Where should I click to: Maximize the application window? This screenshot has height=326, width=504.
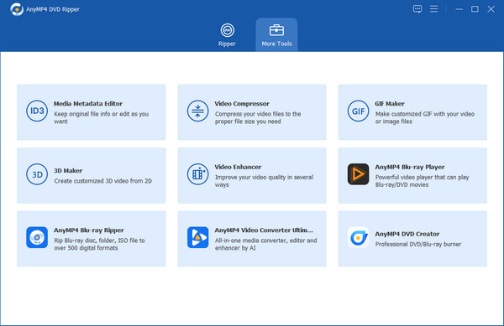[x=475, y=9]
